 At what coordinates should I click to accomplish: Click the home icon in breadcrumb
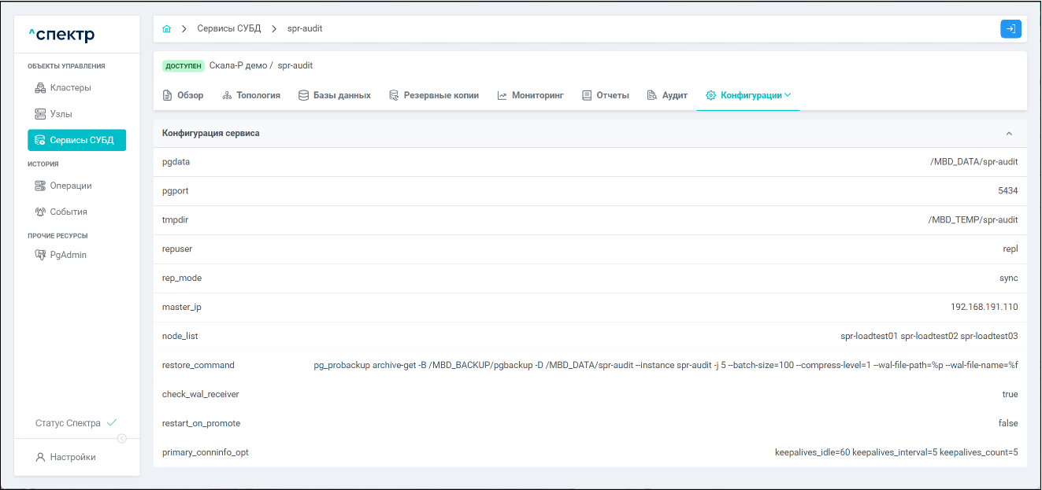[166, 29]
